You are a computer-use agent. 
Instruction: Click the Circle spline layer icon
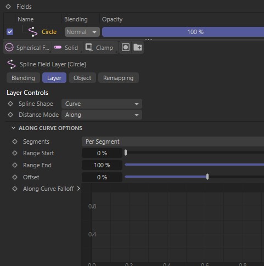[33, 32]
